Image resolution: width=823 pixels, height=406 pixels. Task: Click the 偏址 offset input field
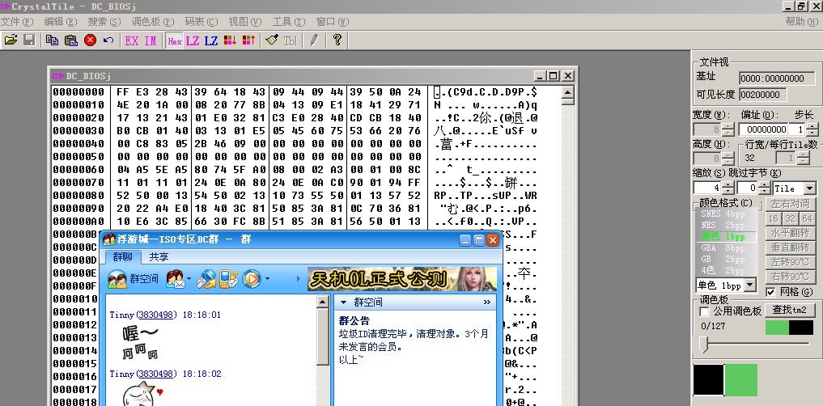[x=761, y=129]
